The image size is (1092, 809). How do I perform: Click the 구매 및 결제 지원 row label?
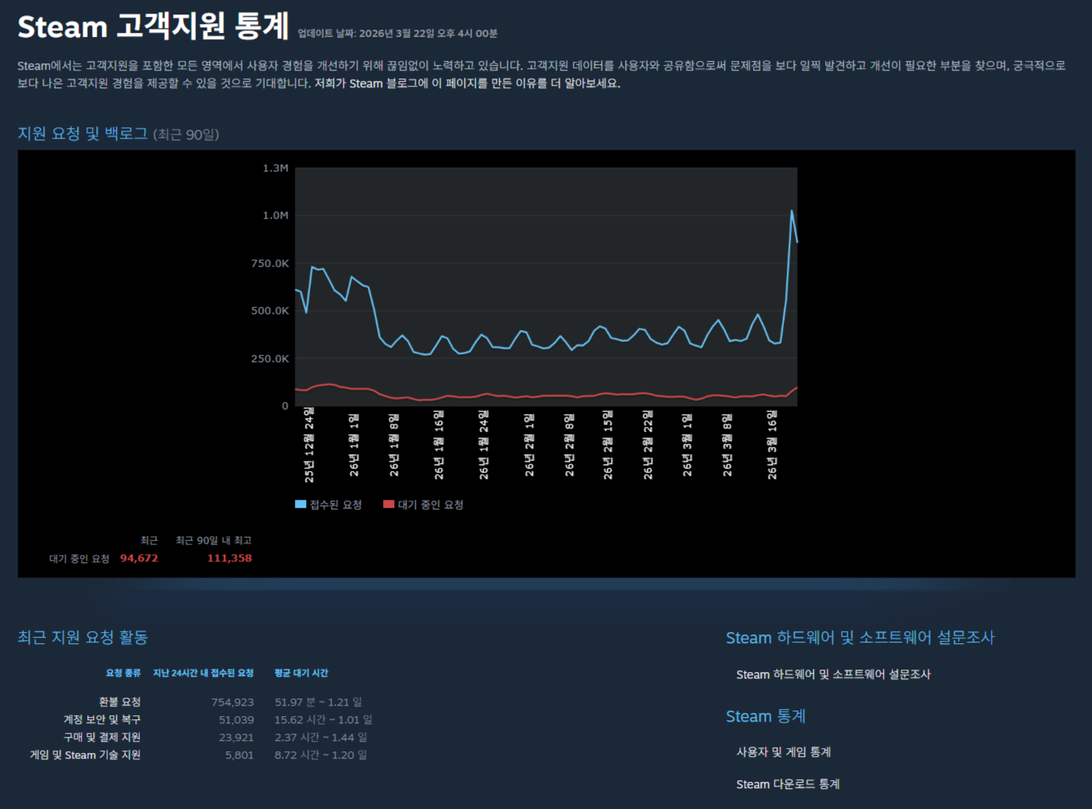pos(102,738)
